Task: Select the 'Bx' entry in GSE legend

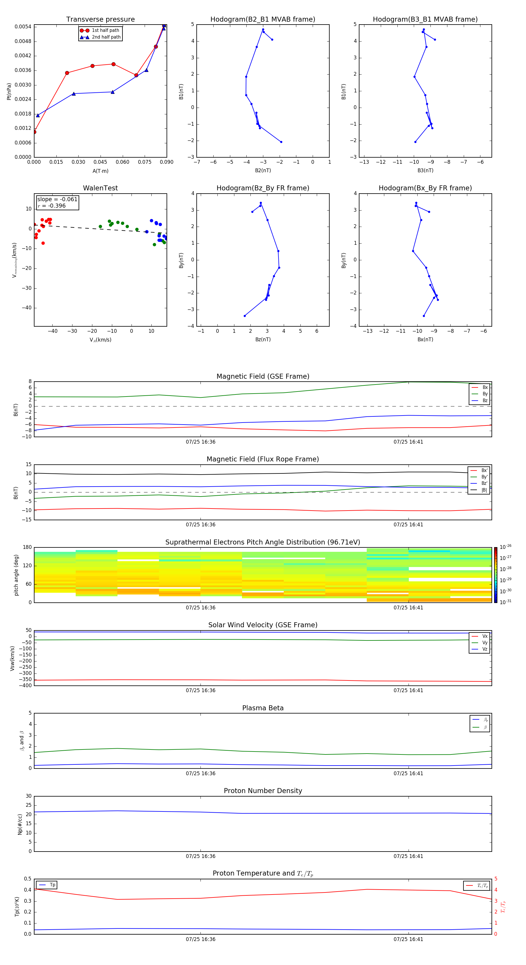Action: coord(480,387)
